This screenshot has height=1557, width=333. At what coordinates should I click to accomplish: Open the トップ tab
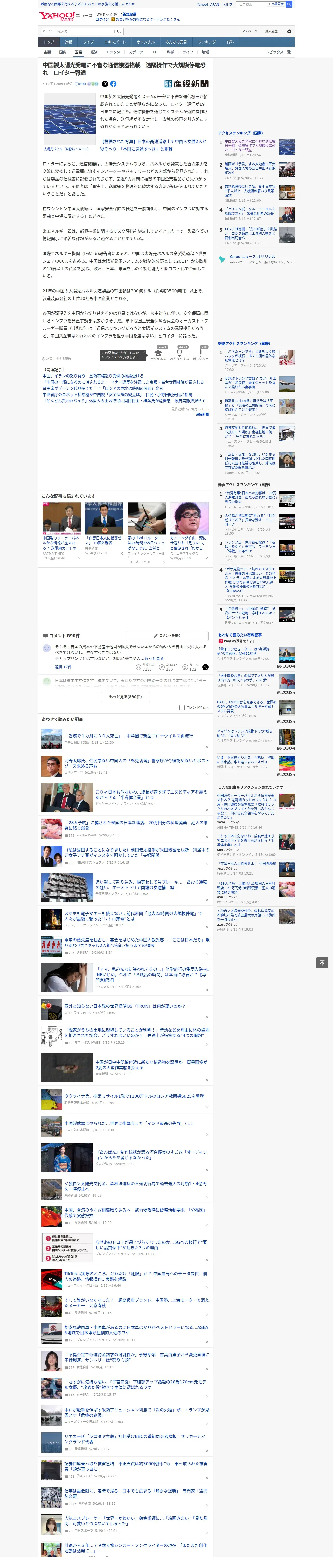[x=49, y=42]
